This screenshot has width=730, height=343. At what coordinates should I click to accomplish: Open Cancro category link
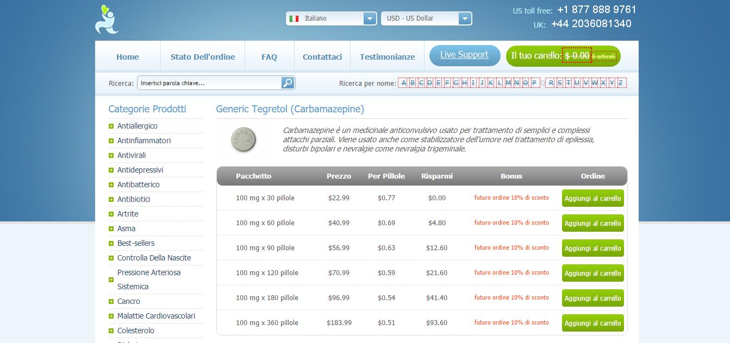(x=129, y=301)
